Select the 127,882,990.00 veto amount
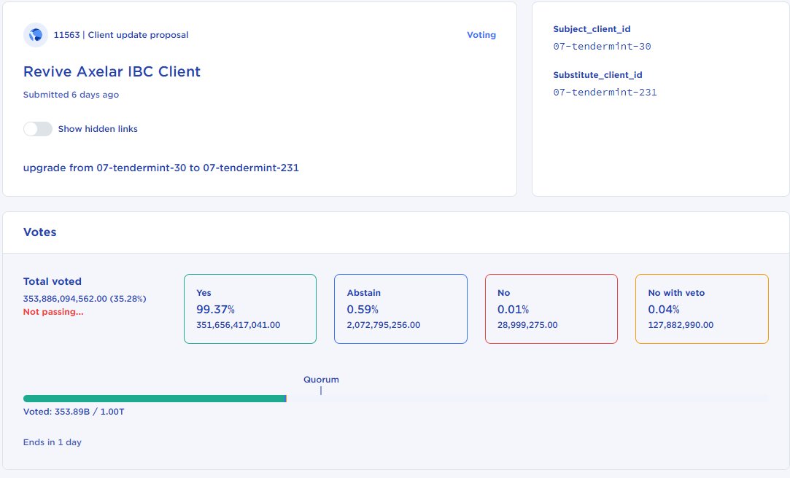The width and height of the screenshot is (790, 478). point(681,325)
